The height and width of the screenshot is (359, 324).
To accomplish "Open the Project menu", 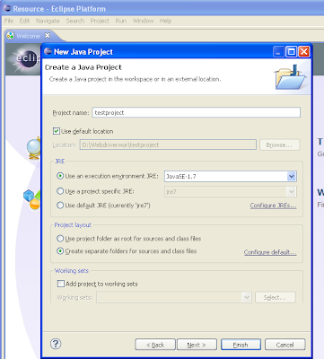I will pos(100,21).
